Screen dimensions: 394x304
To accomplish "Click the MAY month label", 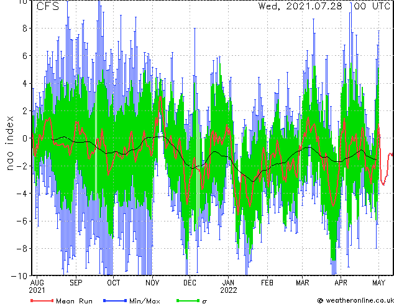I will click(x=378, y=283).
